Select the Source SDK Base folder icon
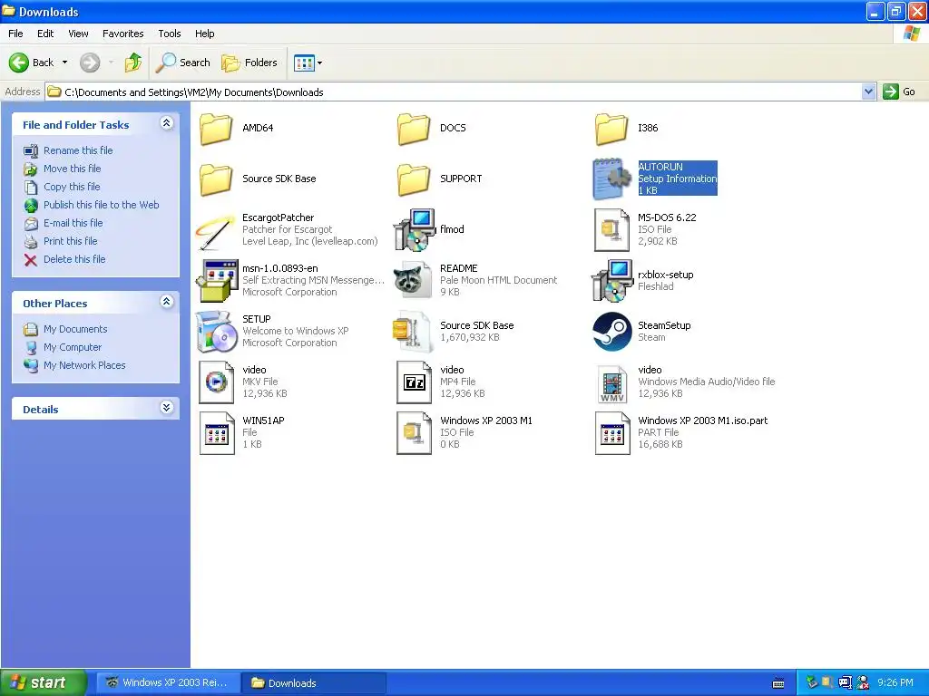 click(216, 179)
